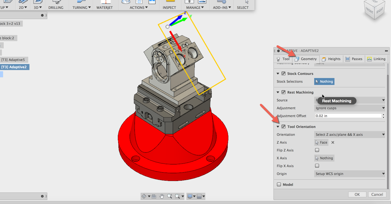Open the Origin dropdown showing Setup WCS origin
Image resolution: width=391 pixels, height=204 pixels.
pos(350,174)
